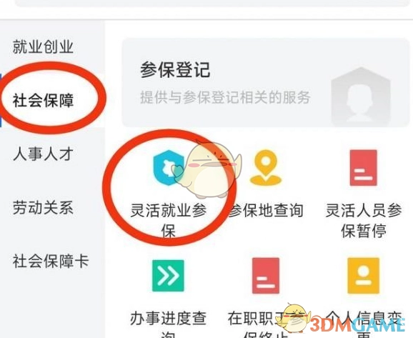
Task: Tap the 灵活就业参保 text label
Action: [169, 221]
